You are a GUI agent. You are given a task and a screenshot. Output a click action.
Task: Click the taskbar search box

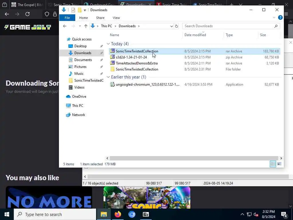pyautogui.click(x=55, y=214)
